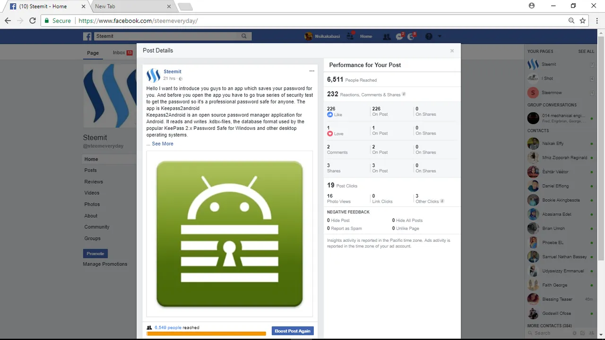Click the blue Promote button
This screenshot has width=605, height=340.
pos(95,254)
